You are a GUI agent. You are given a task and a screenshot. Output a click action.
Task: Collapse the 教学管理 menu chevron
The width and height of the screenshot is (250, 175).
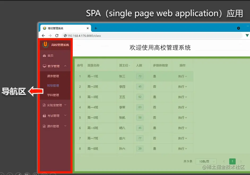(x=65, y=66)
